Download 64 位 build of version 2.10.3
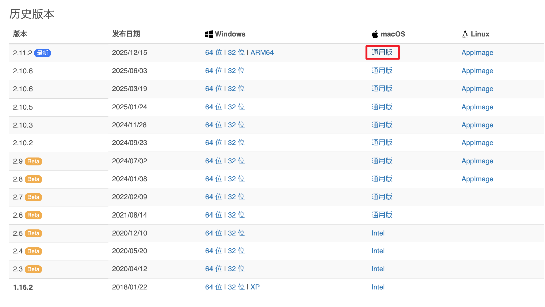 click(214, 125)
